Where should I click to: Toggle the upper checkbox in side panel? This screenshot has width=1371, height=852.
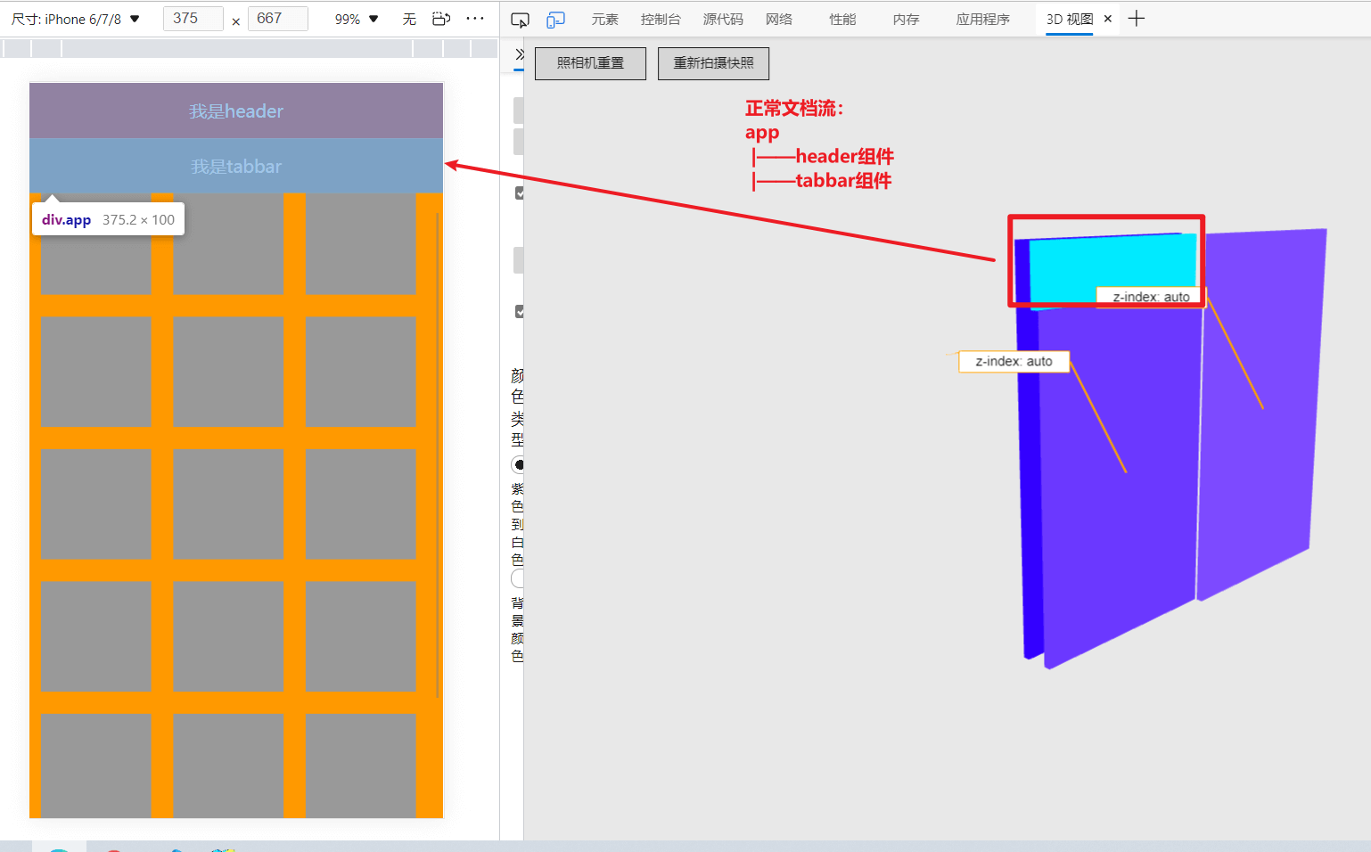pyautogui.click(x=520, y=193)
